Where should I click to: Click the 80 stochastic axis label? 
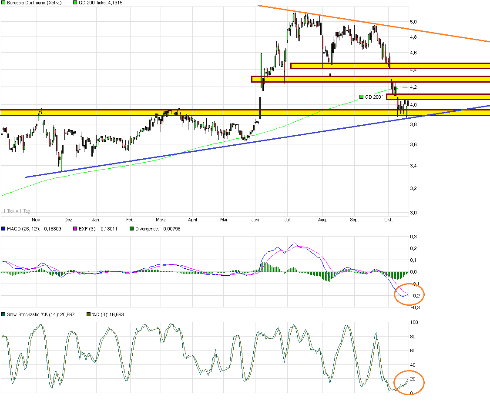(x=413, y=337)
